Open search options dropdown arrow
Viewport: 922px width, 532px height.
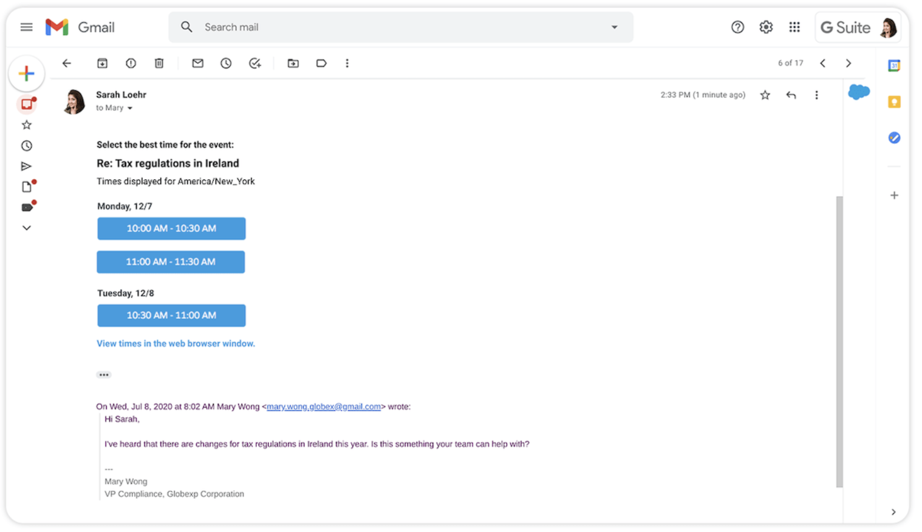[614, 27]
